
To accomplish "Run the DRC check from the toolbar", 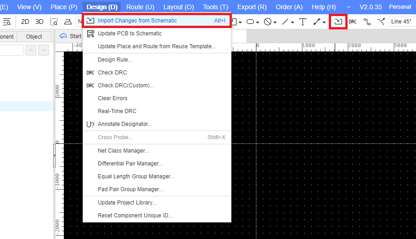I will (x=353, y=22).
